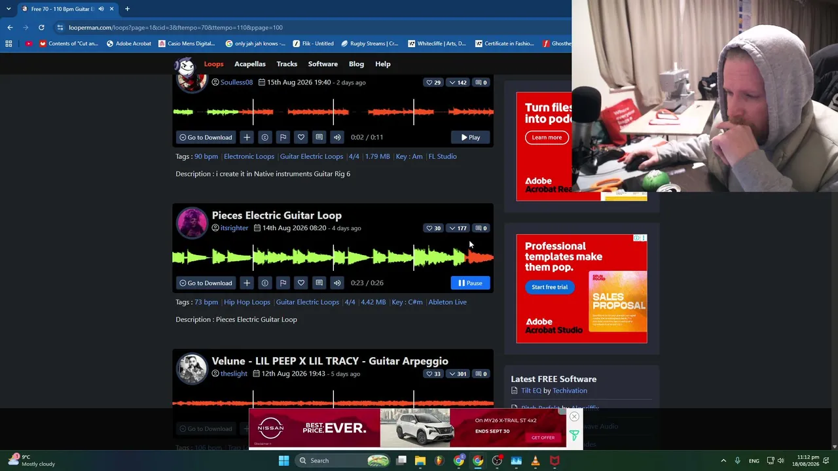Click the Electronic Loops tag
The width and height of the screenshot is (838, 471).
249,156
